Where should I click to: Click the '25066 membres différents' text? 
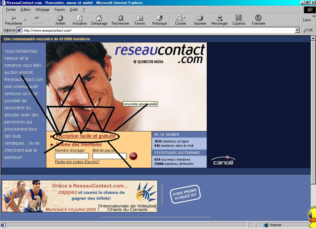point(174,164)
